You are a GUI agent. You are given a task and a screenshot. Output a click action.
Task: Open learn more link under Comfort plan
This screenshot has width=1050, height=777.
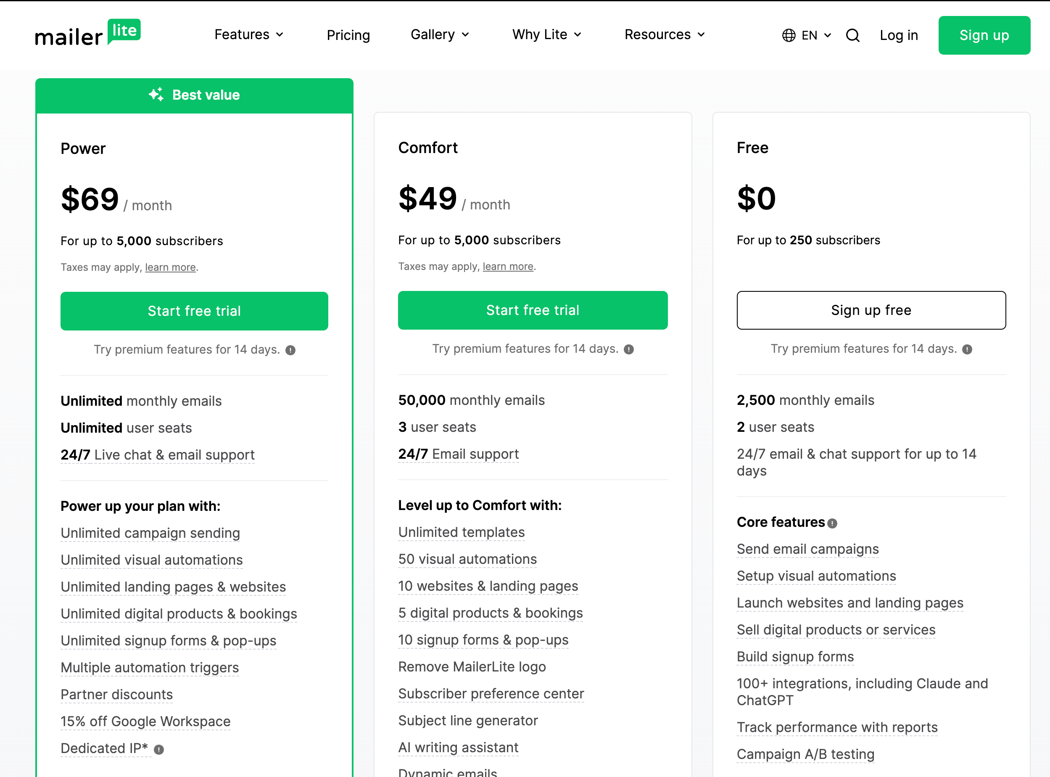pyautogui.click(x=508, y=266)
